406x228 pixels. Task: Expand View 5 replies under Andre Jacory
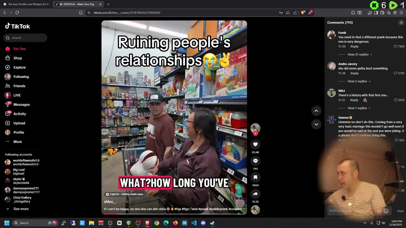359,81
